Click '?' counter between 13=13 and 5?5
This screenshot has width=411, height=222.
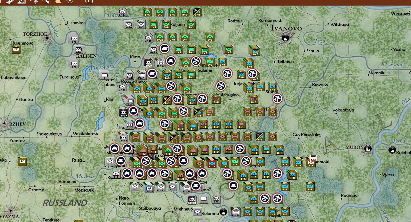coord(204,199)
